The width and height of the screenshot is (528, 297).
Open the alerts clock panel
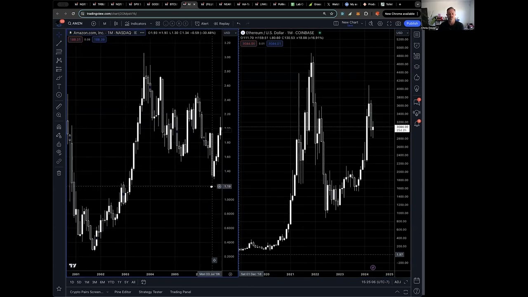pos(417,45)
